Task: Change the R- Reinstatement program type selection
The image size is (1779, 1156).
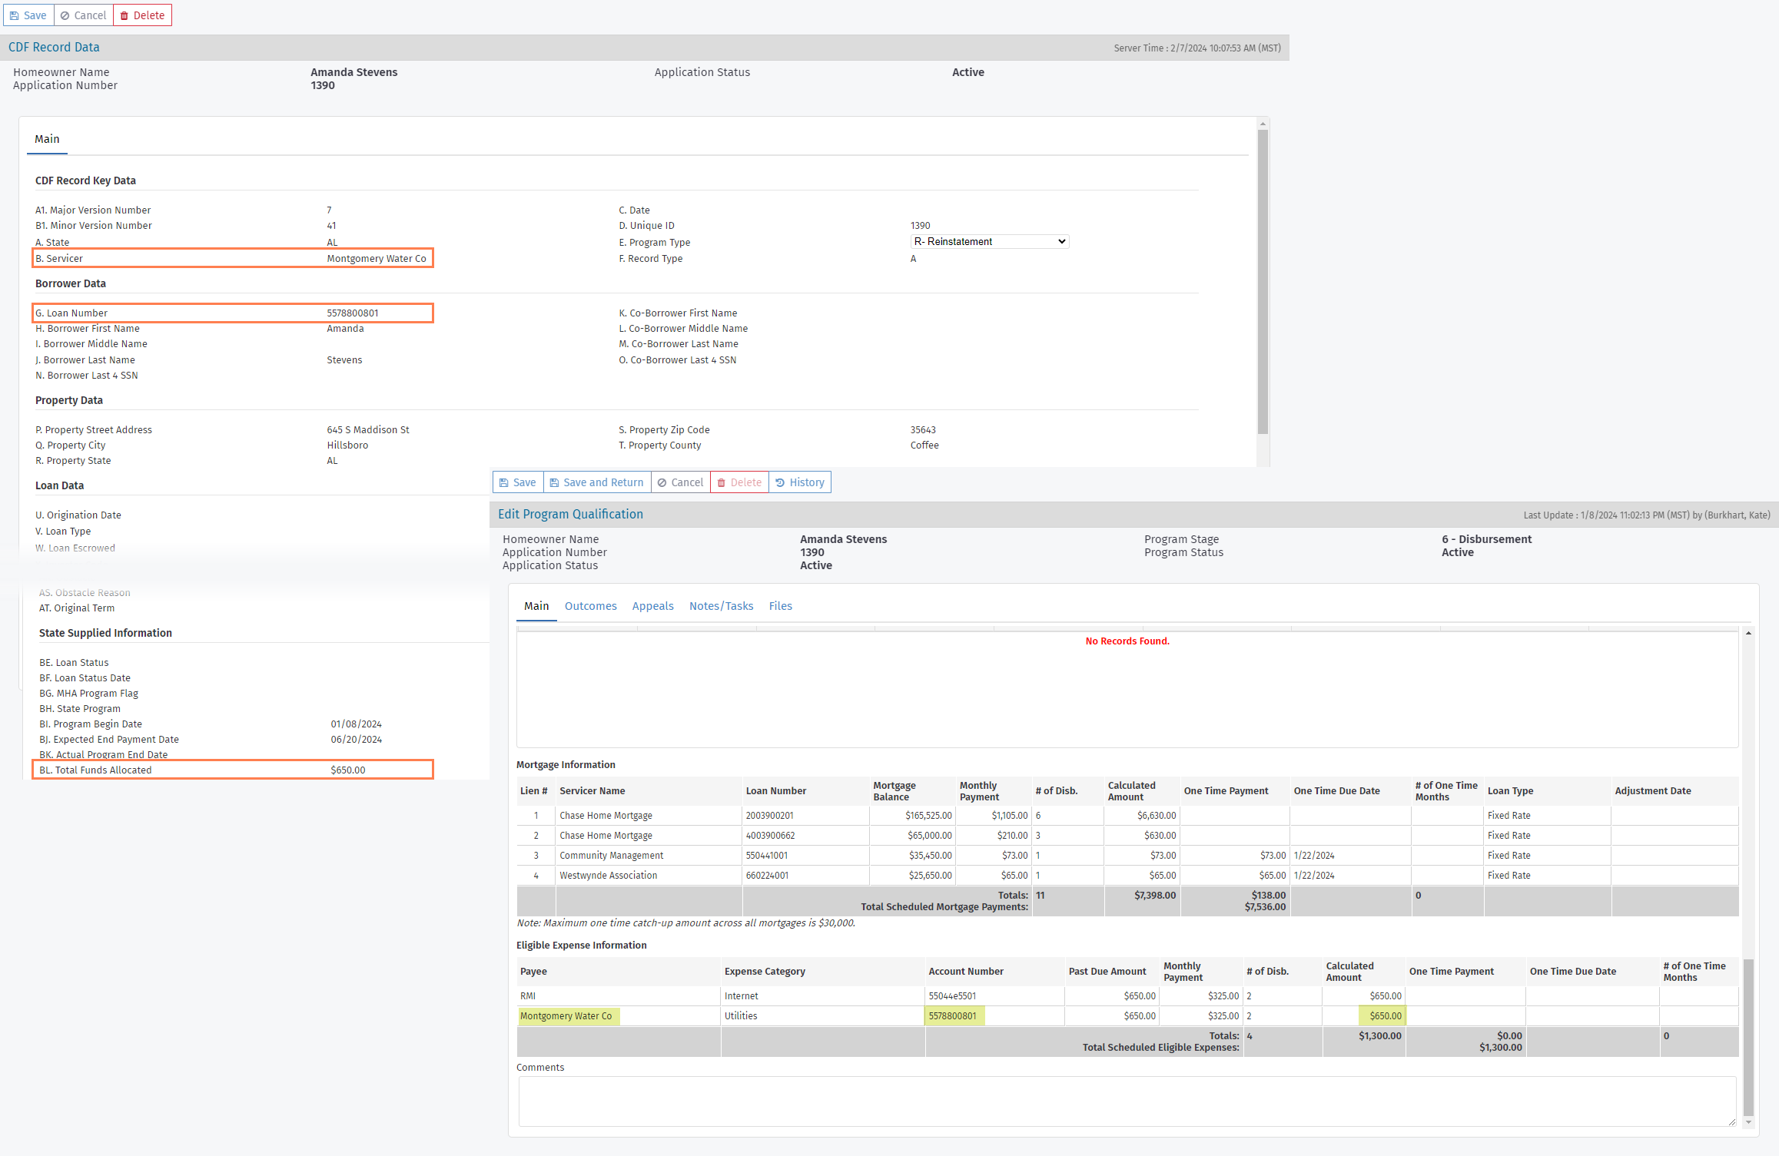Action: point(989,241)
